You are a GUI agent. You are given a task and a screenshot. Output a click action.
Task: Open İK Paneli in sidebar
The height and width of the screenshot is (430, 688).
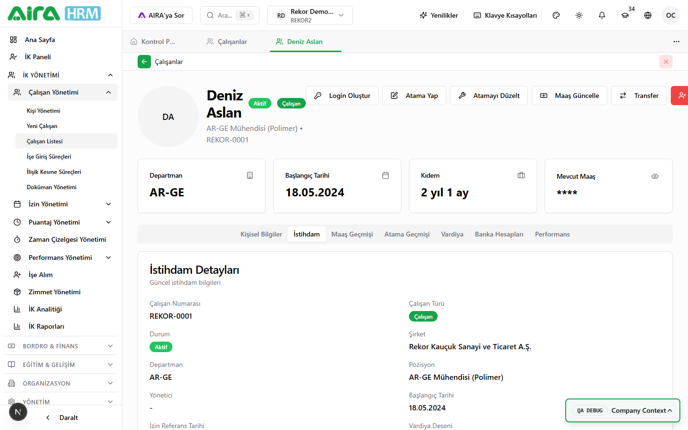tap(61, 57)
